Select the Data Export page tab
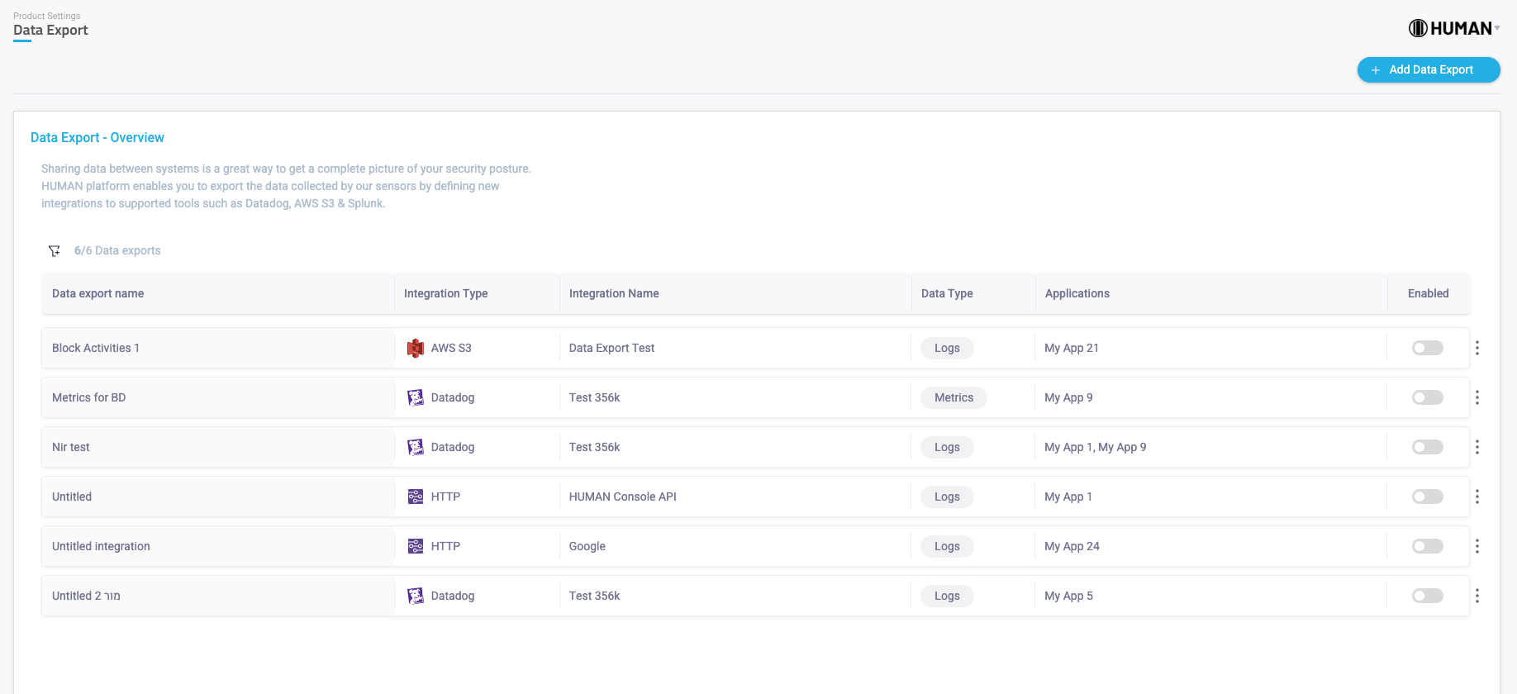The height and width of the screenshot is (694, 1517). coord(50,31)
